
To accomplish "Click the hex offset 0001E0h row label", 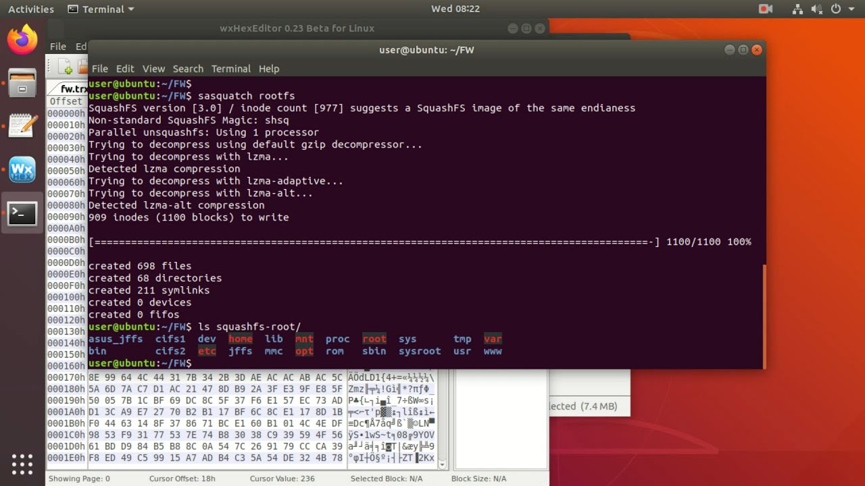I will pyautogui.click(x=66, y=458).
